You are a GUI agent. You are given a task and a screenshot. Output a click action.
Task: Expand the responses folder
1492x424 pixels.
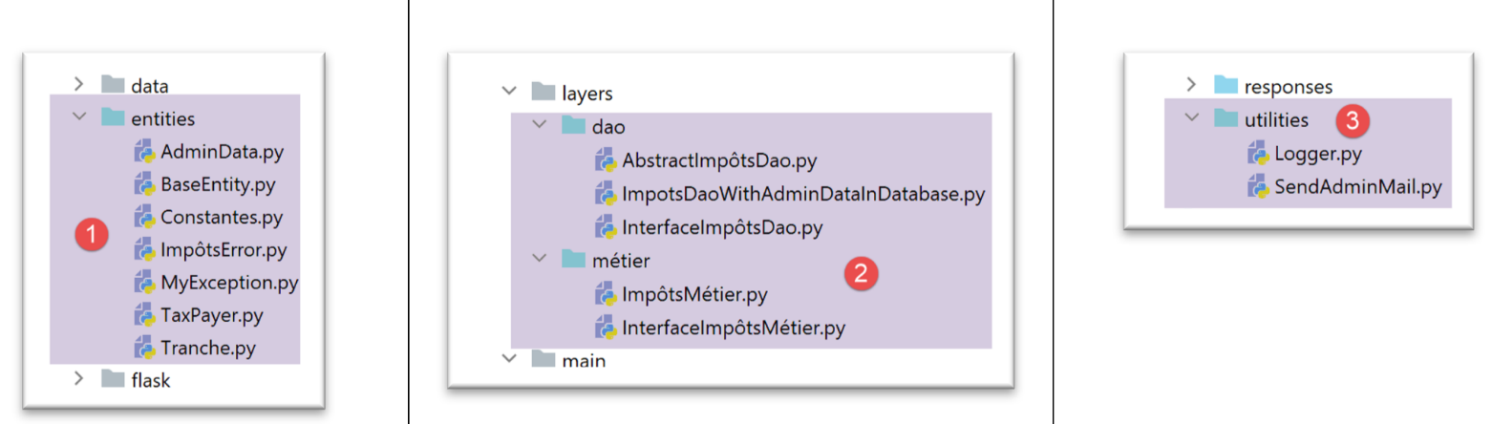pyautogui.click(x=1191, y=86)
